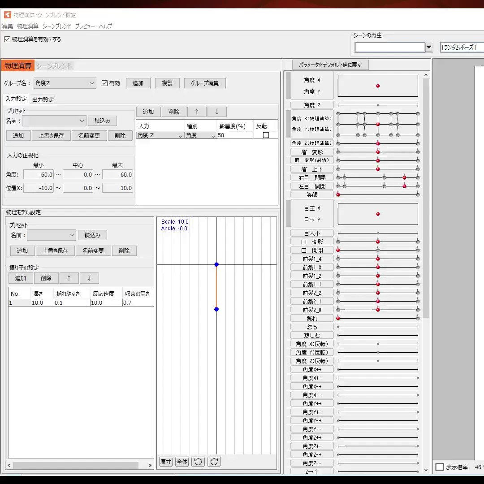Image resolution: width=484 pixels, height=484 pixels.
Task: Open the グループ名 dropdown showing 角度Z
Action: [x=65, y=83]
